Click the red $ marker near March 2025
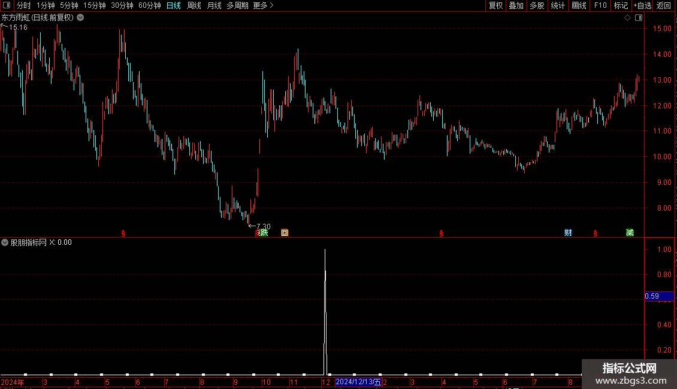This screenshot has height=389, width=677. pyautogui.click(x=442, y=233)
